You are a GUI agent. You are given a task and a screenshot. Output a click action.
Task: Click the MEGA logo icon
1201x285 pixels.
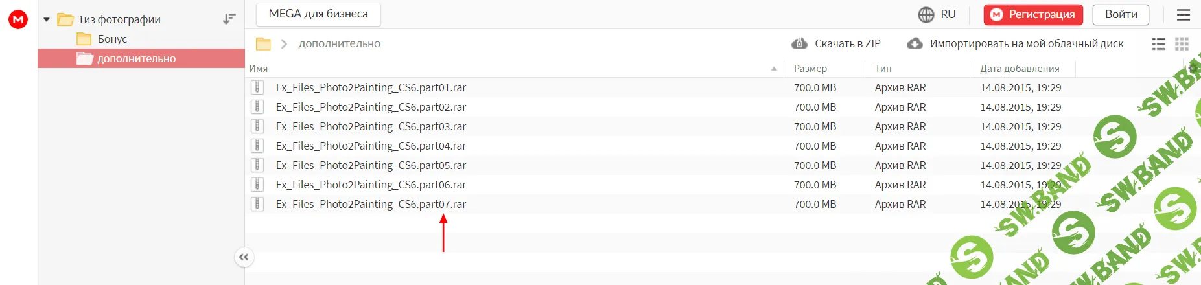pyautogui.click(x=18, y=19)
